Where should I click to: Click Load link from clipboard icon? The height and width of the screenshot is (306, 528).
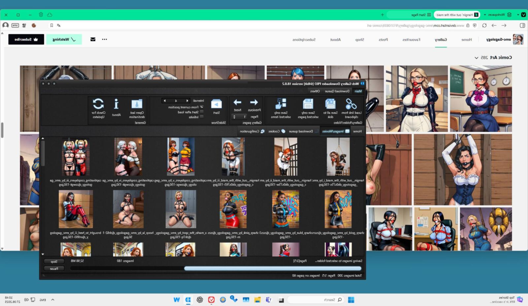tap(351, 104)
